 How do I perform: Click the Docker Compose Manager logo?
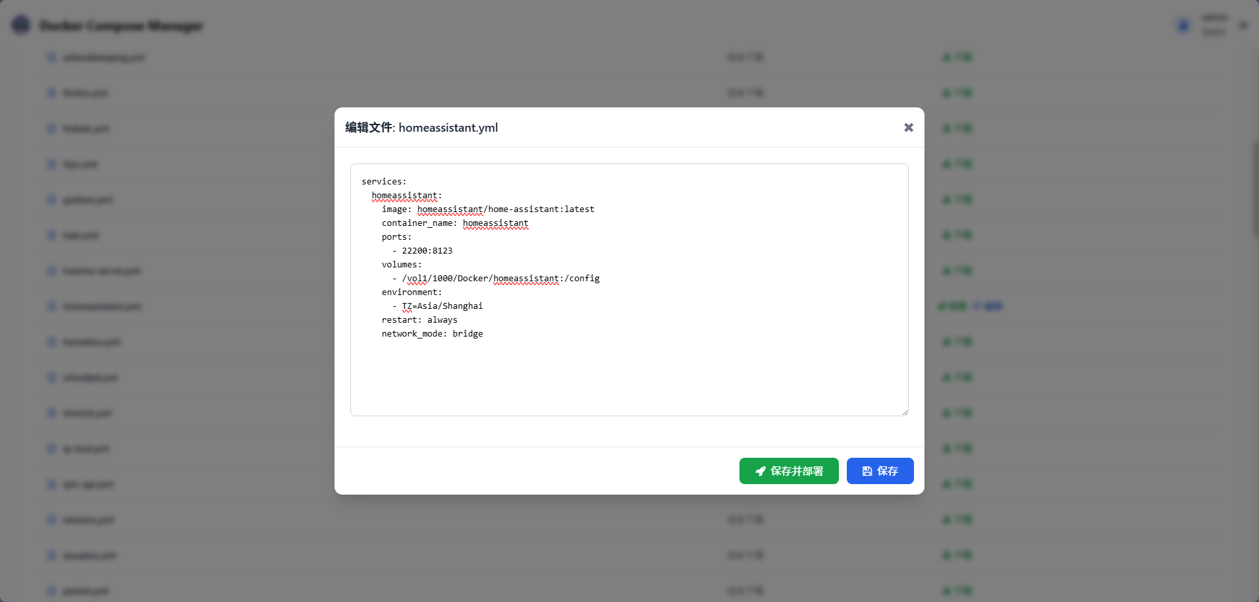[x=21, y=25]
